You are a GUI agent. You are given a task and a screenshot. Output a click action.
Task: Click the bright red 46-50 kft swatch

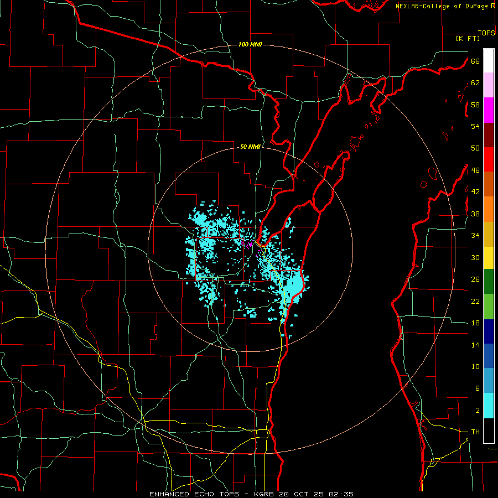(x=489, y=159)
